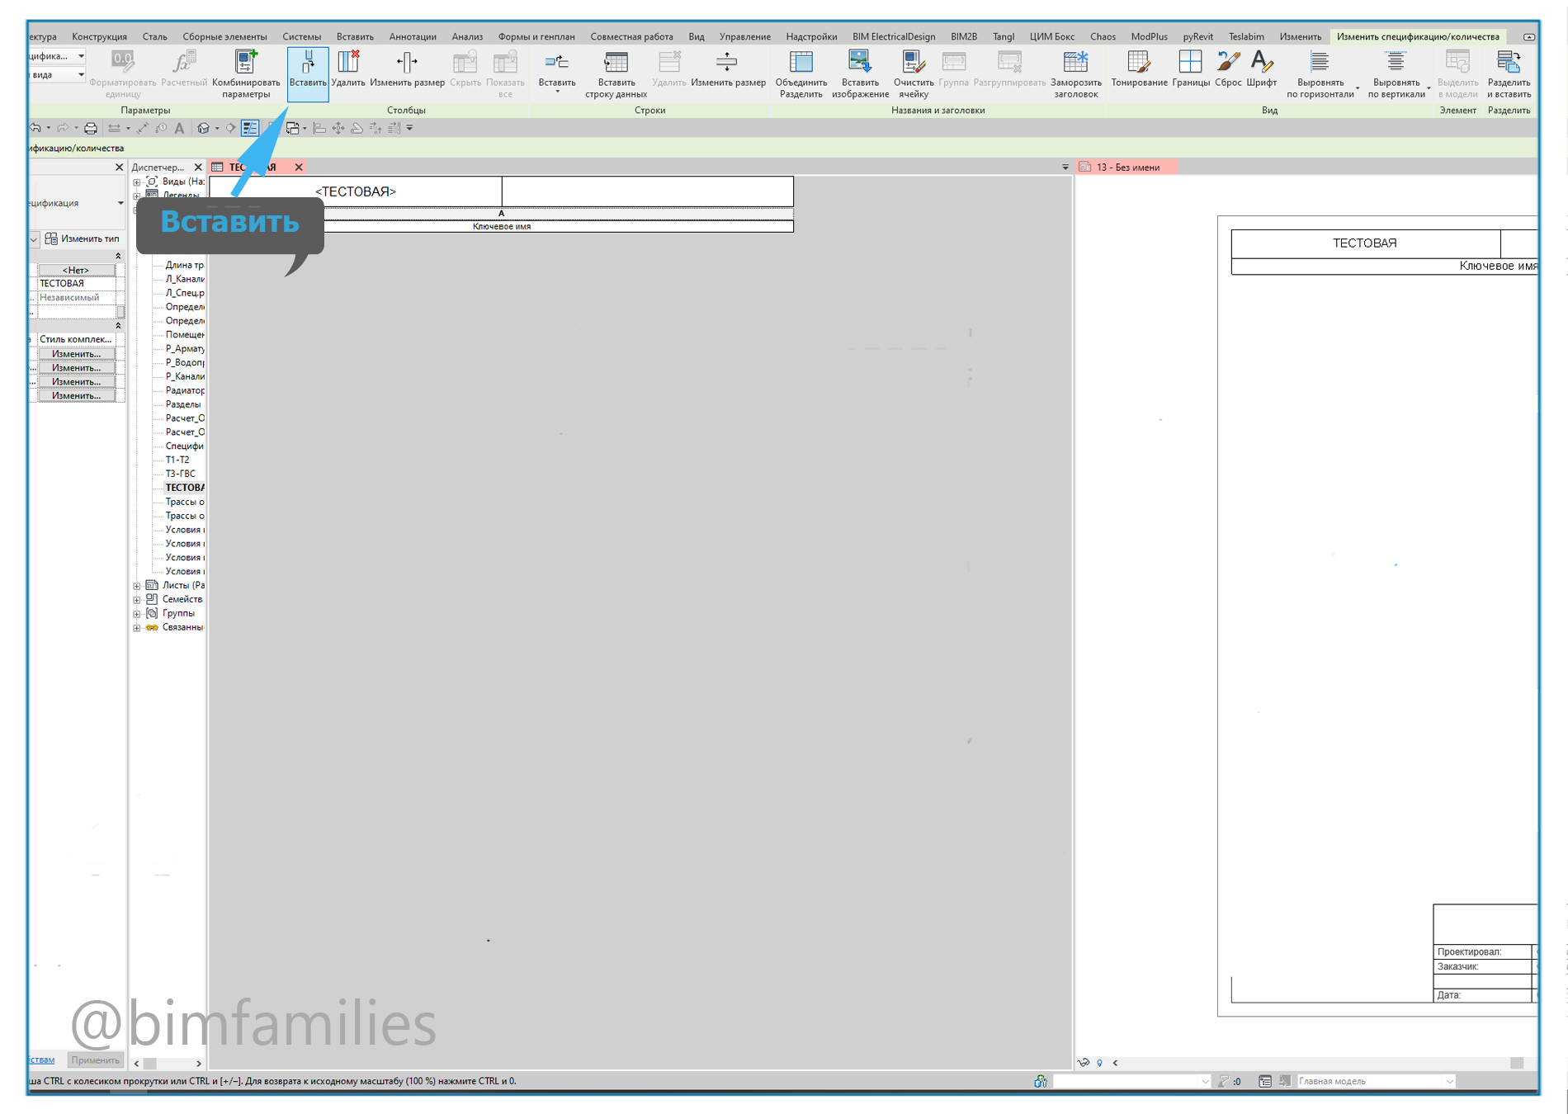The width and height of the screenshot is (1568, 1114).
Task: Click Изменить button next to Стиль комплек... in properties
Action: click(77, 354)
